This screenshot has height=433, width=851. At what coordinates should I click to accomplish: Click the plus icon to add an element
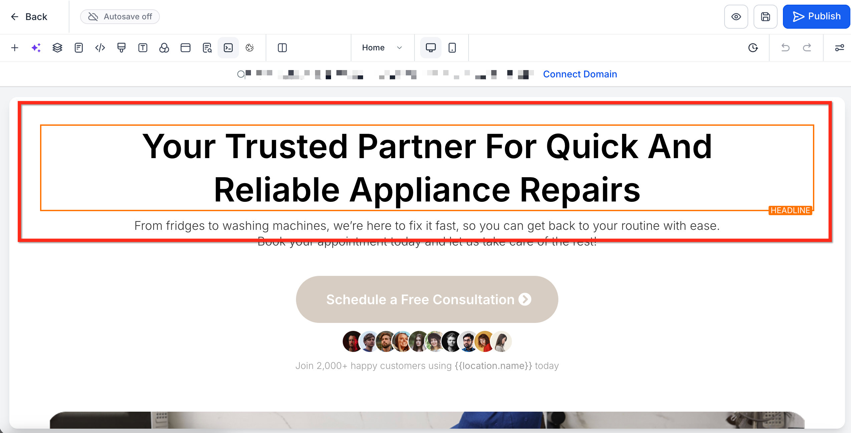point(15,48)
